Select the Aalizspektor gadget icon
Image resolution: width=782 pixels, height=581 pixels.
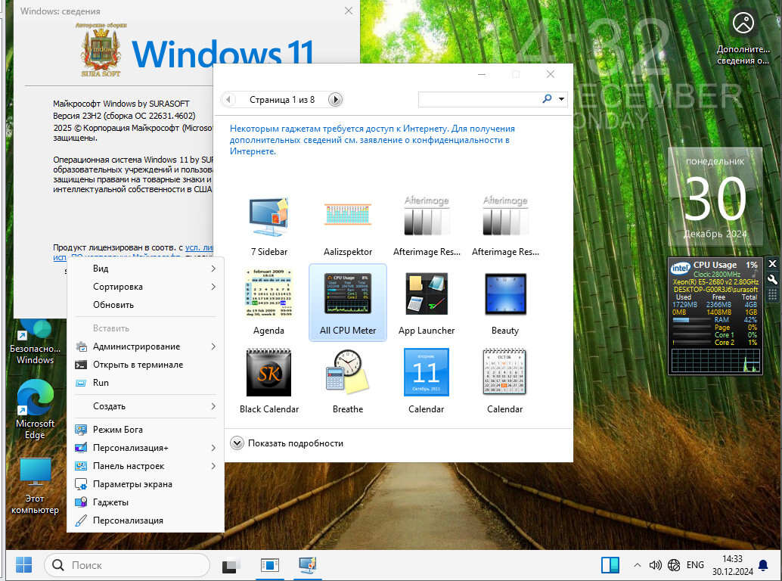(x=348, y=215)
